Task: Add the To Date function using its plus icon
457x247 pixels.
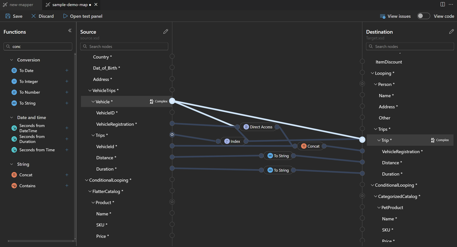Action: click(67, 70)
